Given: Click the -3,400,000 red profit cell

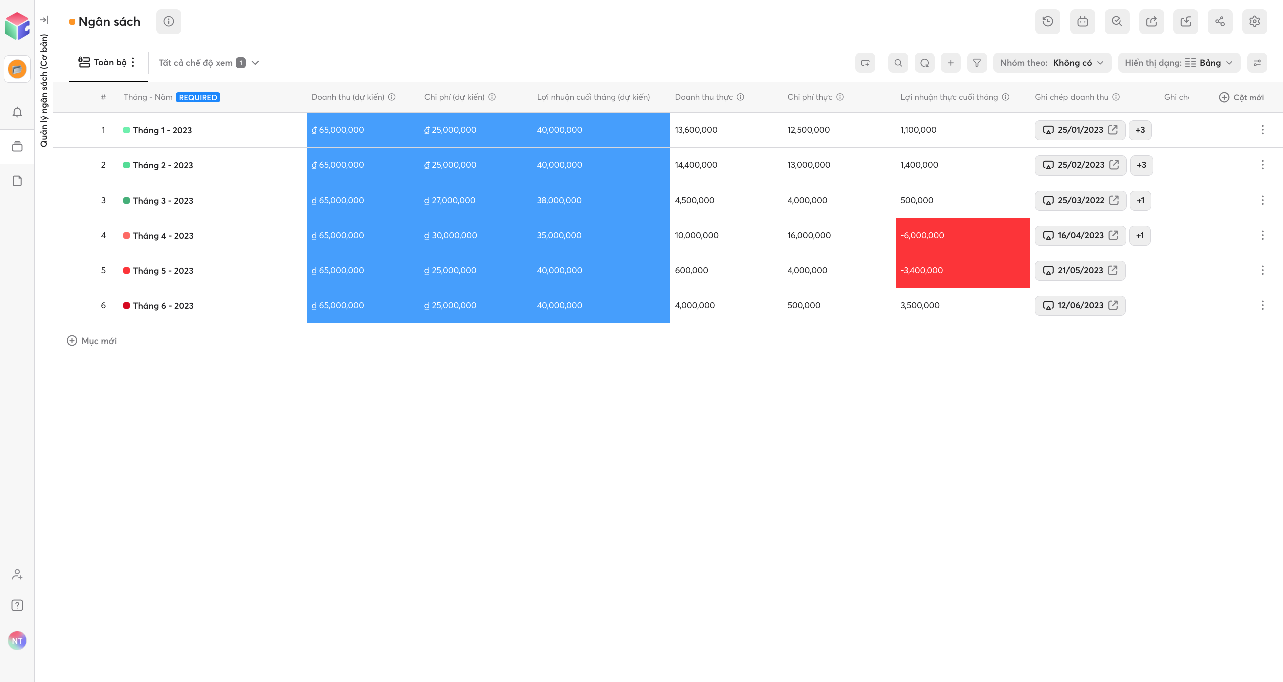Looking at the screenshot, I should coord(963,270).
